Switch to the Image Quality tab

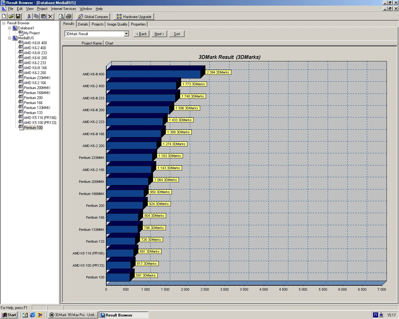(x=117, y=24)
